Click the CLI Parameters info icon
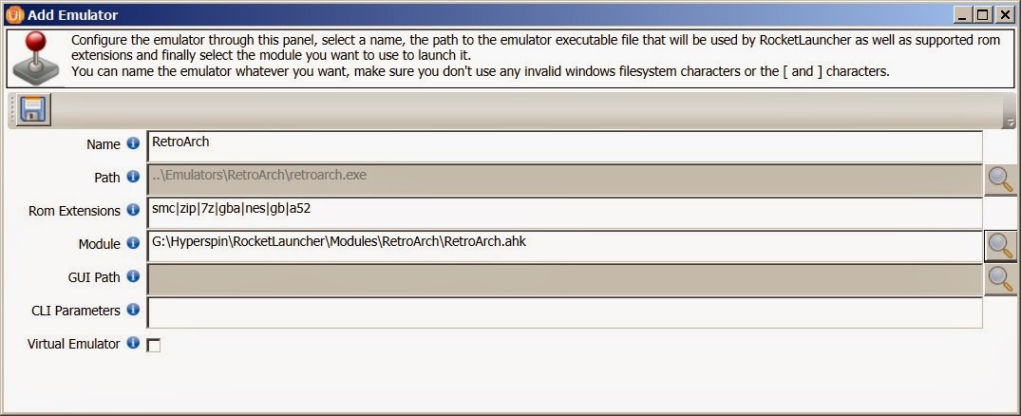 (x=133, y=310)
